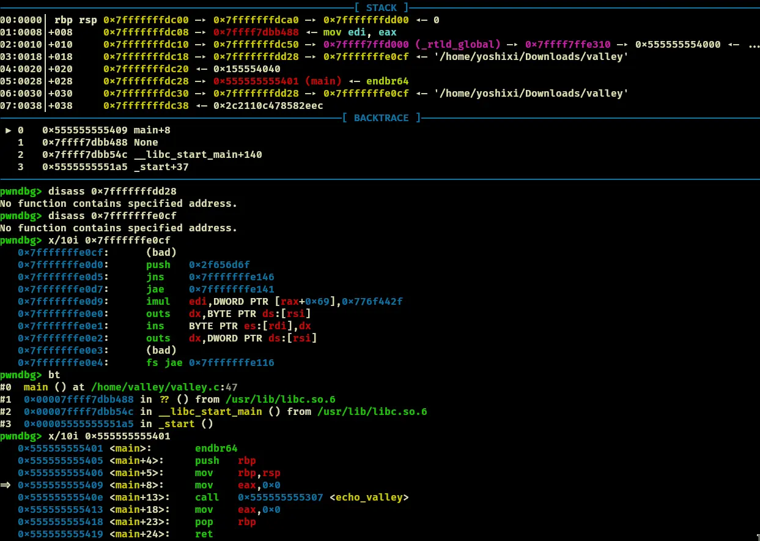This screenshot has width=760, height=541.
Task: Click the ret instruction at main+24
Action: pos(204,534)
